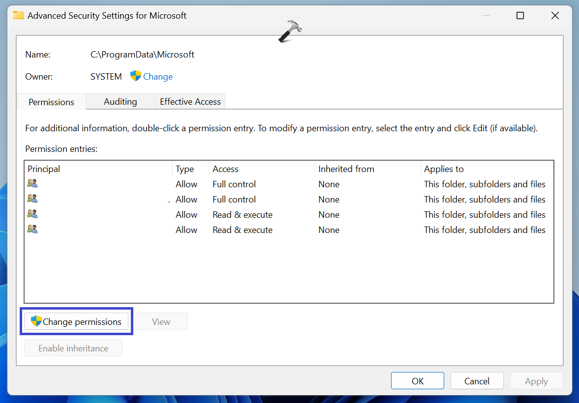Image resolution: width=579 pixels, height=403 pixels.
Task: Confirm the dialog with OK
Action: (417, 381)
